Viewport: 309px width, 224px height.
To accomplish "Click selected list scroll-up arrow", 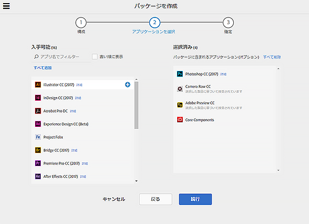I will tap(278, 69).
